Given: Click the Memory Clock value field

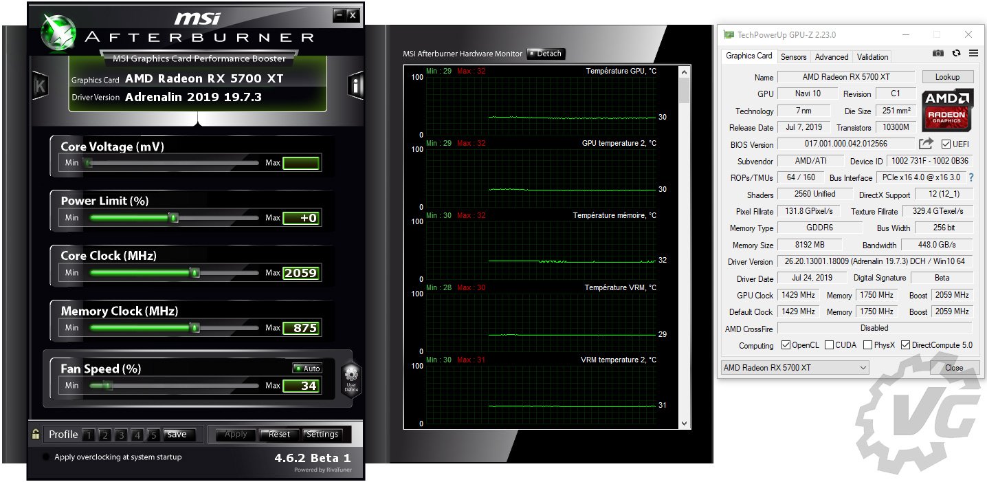Looking at the screenshot, I should point(301,328).
